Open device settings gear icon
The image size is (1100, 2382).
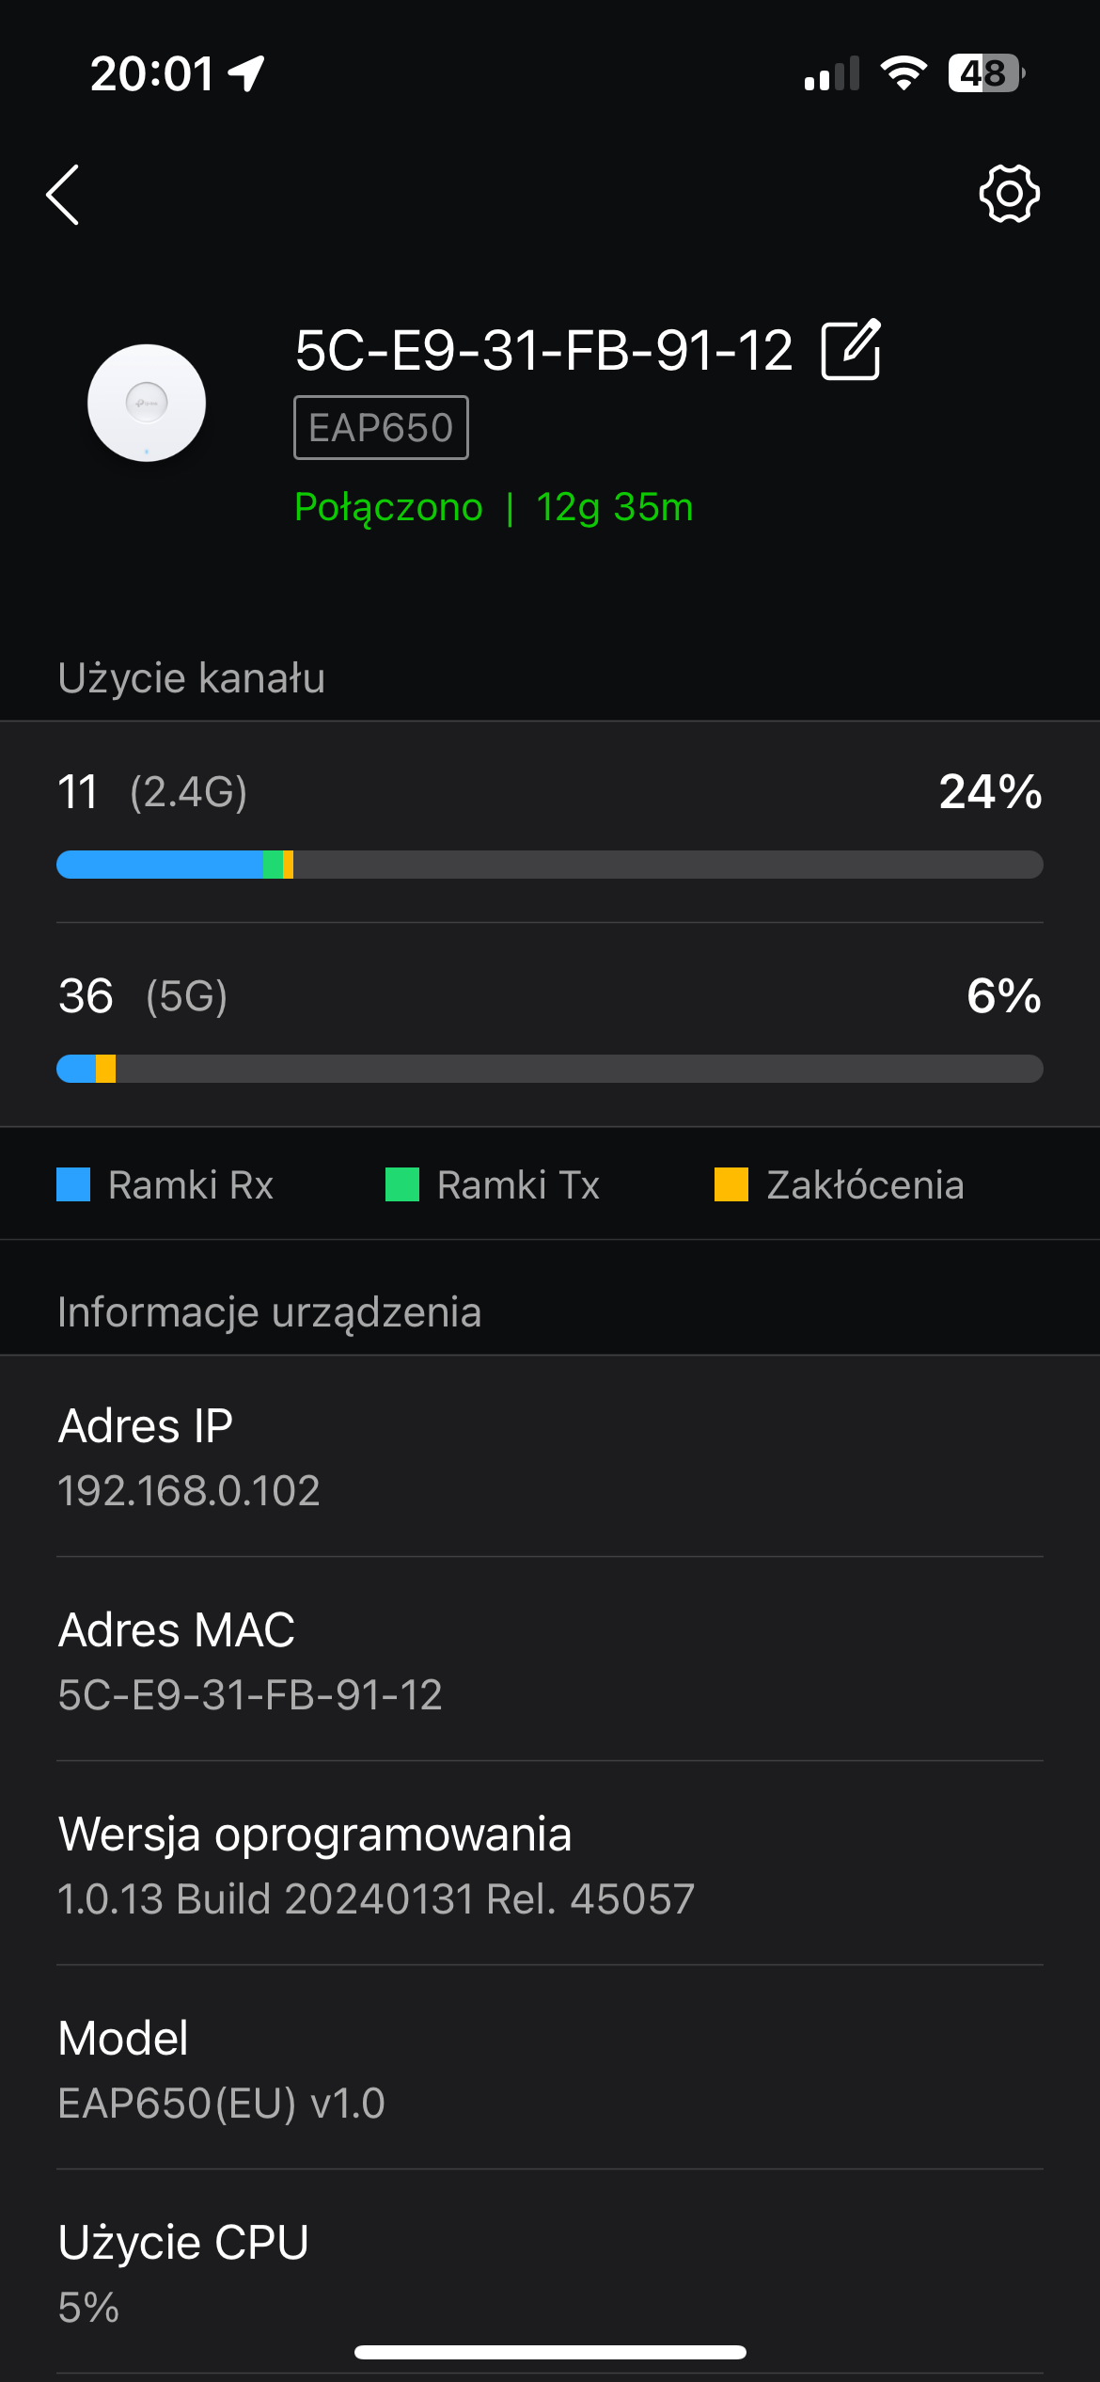[1009, 194]
